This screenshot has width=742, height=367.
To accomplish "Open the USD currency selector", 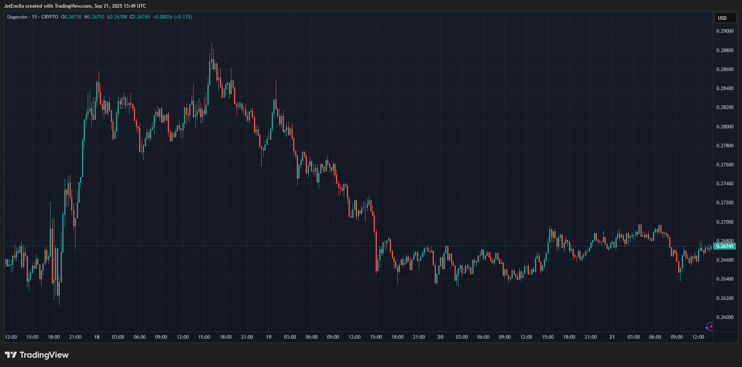I will click(725, 18).
